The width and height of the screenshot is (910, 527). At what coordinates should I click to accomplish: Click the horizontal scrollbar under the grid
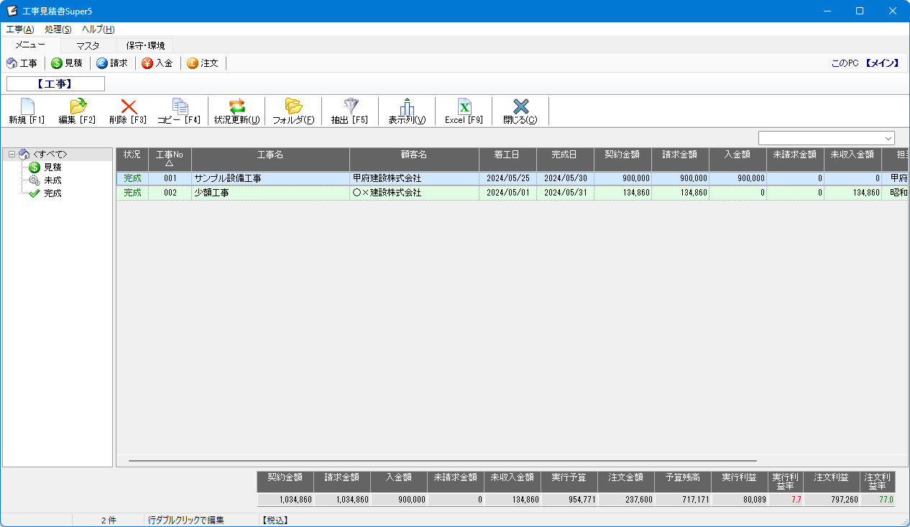click(442, 461)
